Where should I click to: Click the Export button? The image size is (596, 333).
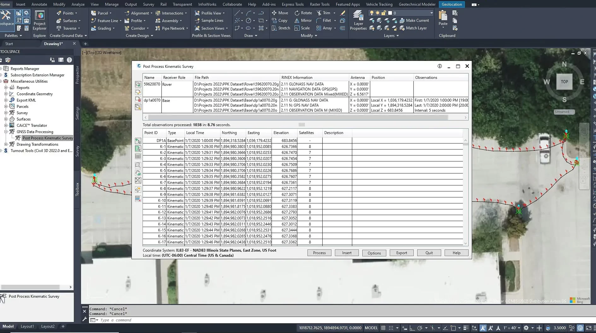[x=401, y=253]
